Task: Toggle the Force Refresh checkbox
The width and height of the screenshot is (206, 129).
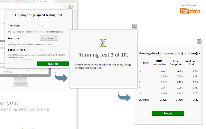Action: 41,50
